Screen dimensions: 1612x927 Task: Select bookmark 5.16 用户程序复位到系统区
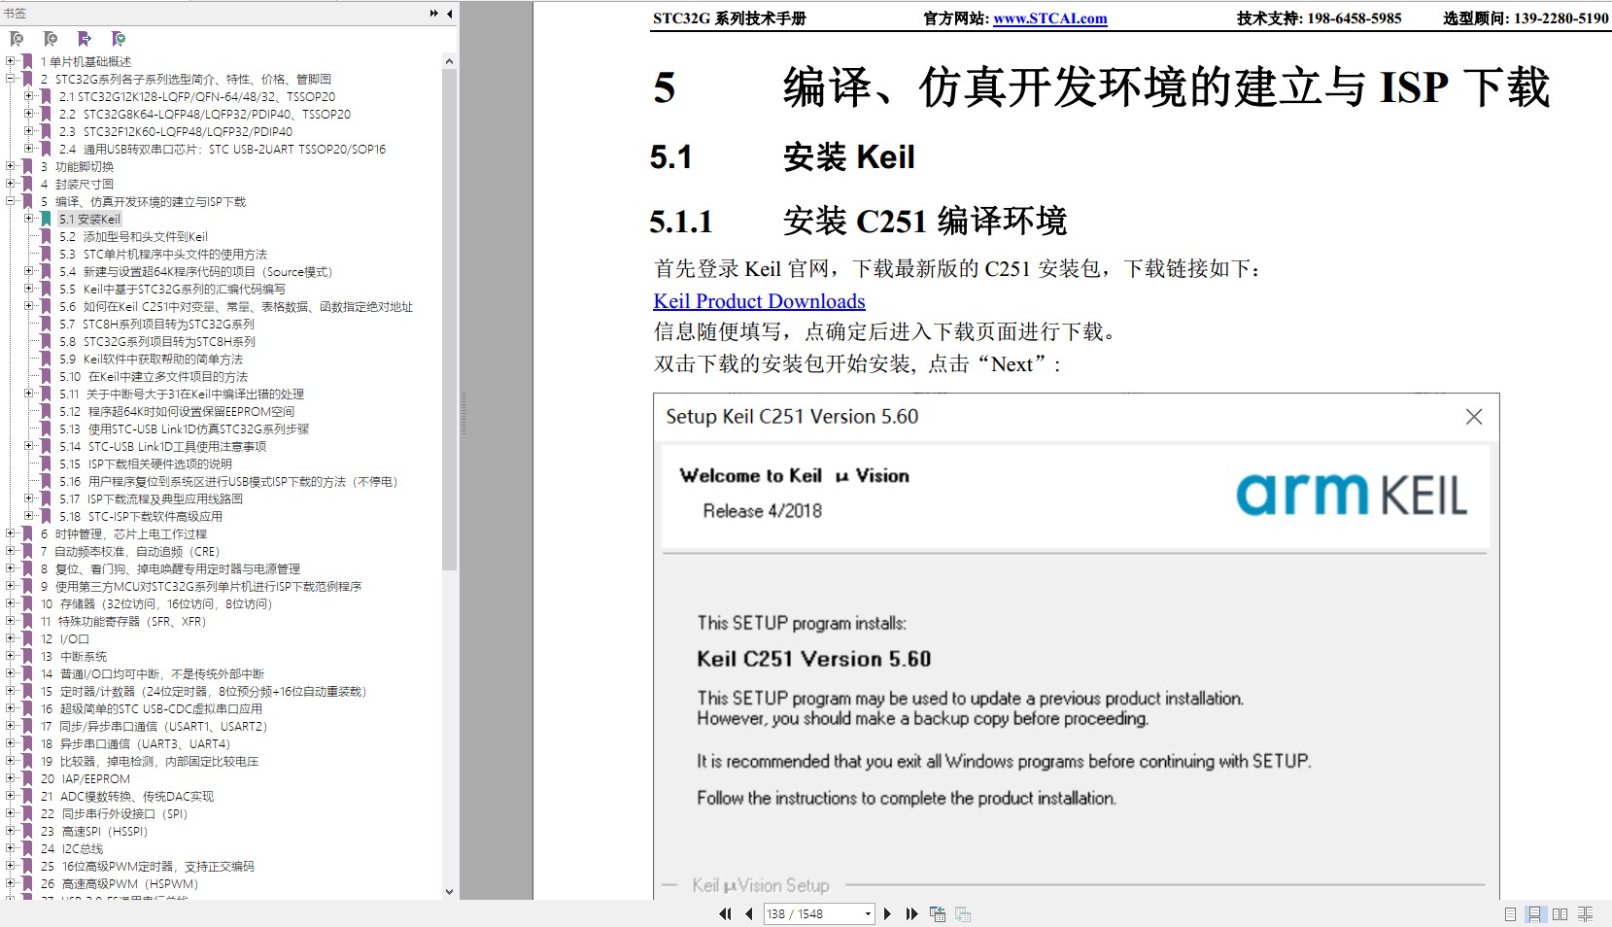point(228,481)
